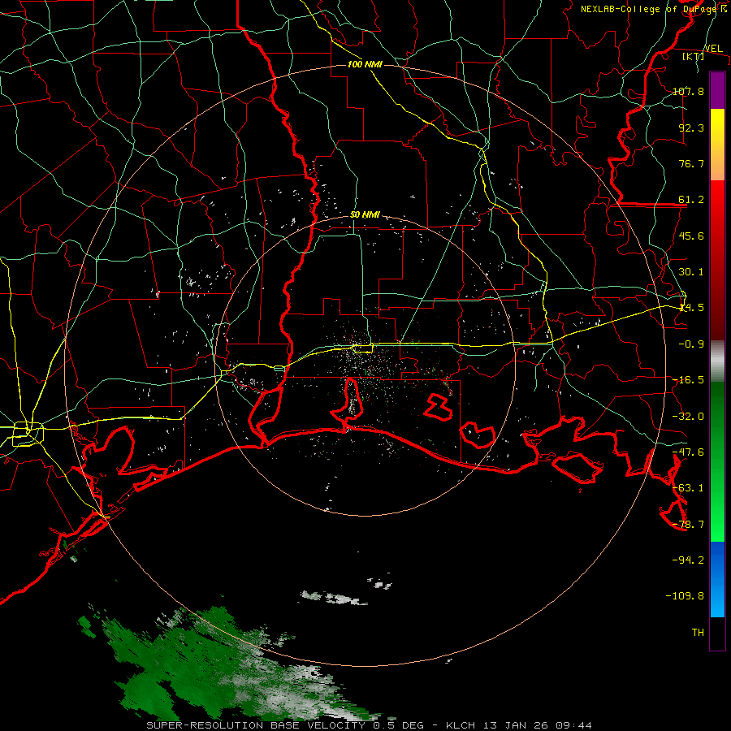Click the TH legend label

click(x=698, y=633)
